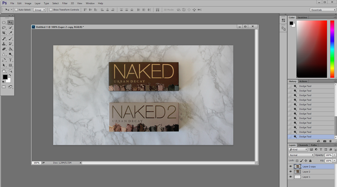Click the trash icon in History panel
This screenshot has width=337, height=187.
330,141
